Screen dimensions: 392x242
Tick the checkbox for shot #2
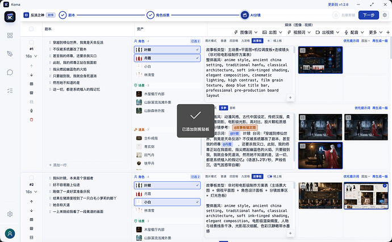pyautogui.click(x=31, y=178)
